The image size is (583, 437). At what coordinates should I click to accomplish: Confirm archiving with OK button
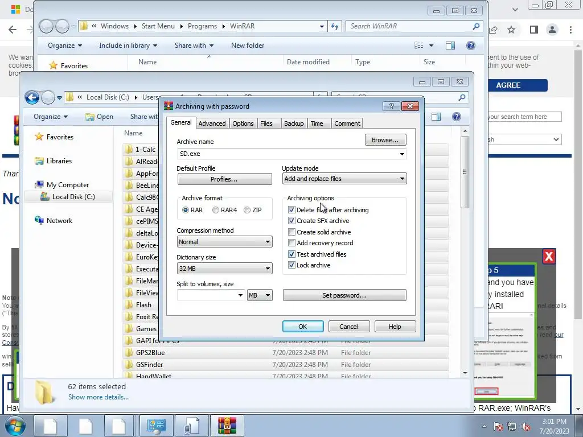(x=303, y=327)
